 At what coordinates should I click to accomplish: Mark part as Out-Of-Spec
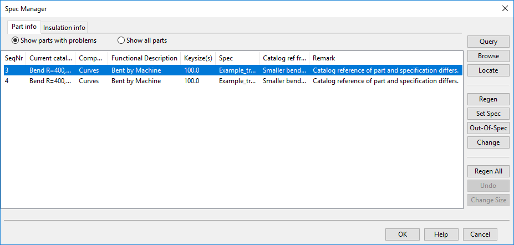pyautogui.click(x=488, y=128)
